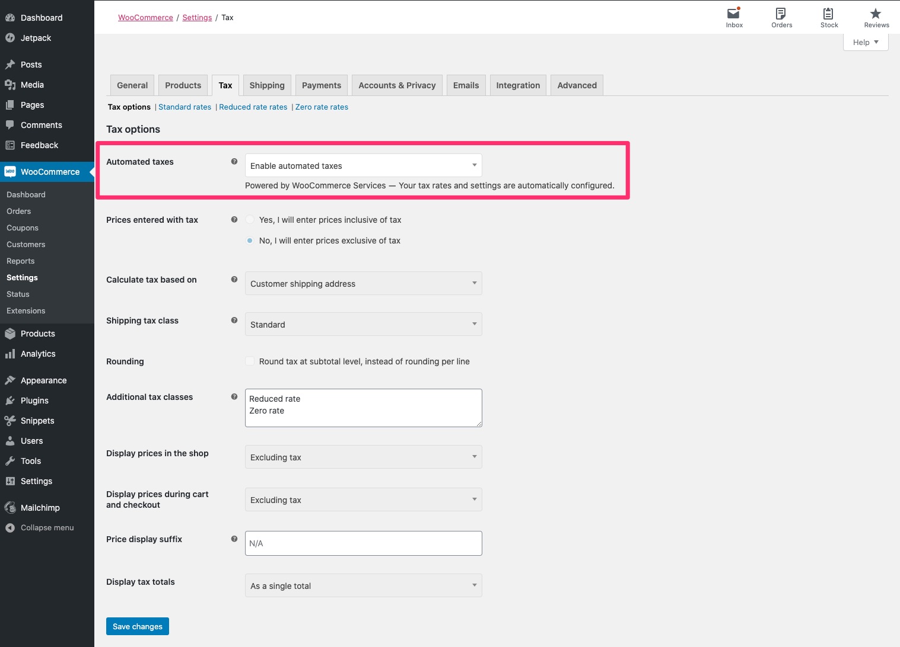Open the WooCommerce Inbox icon
900x647 pixels.
pos(733,17)
